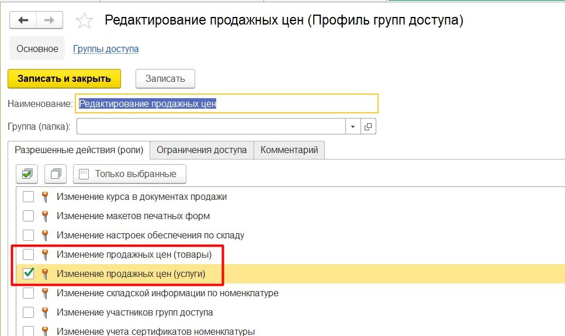This screenshot has width=565, height=336.
Task: Select row Изменение продажных цен (услуги)
Action: (x=290, y=273)
